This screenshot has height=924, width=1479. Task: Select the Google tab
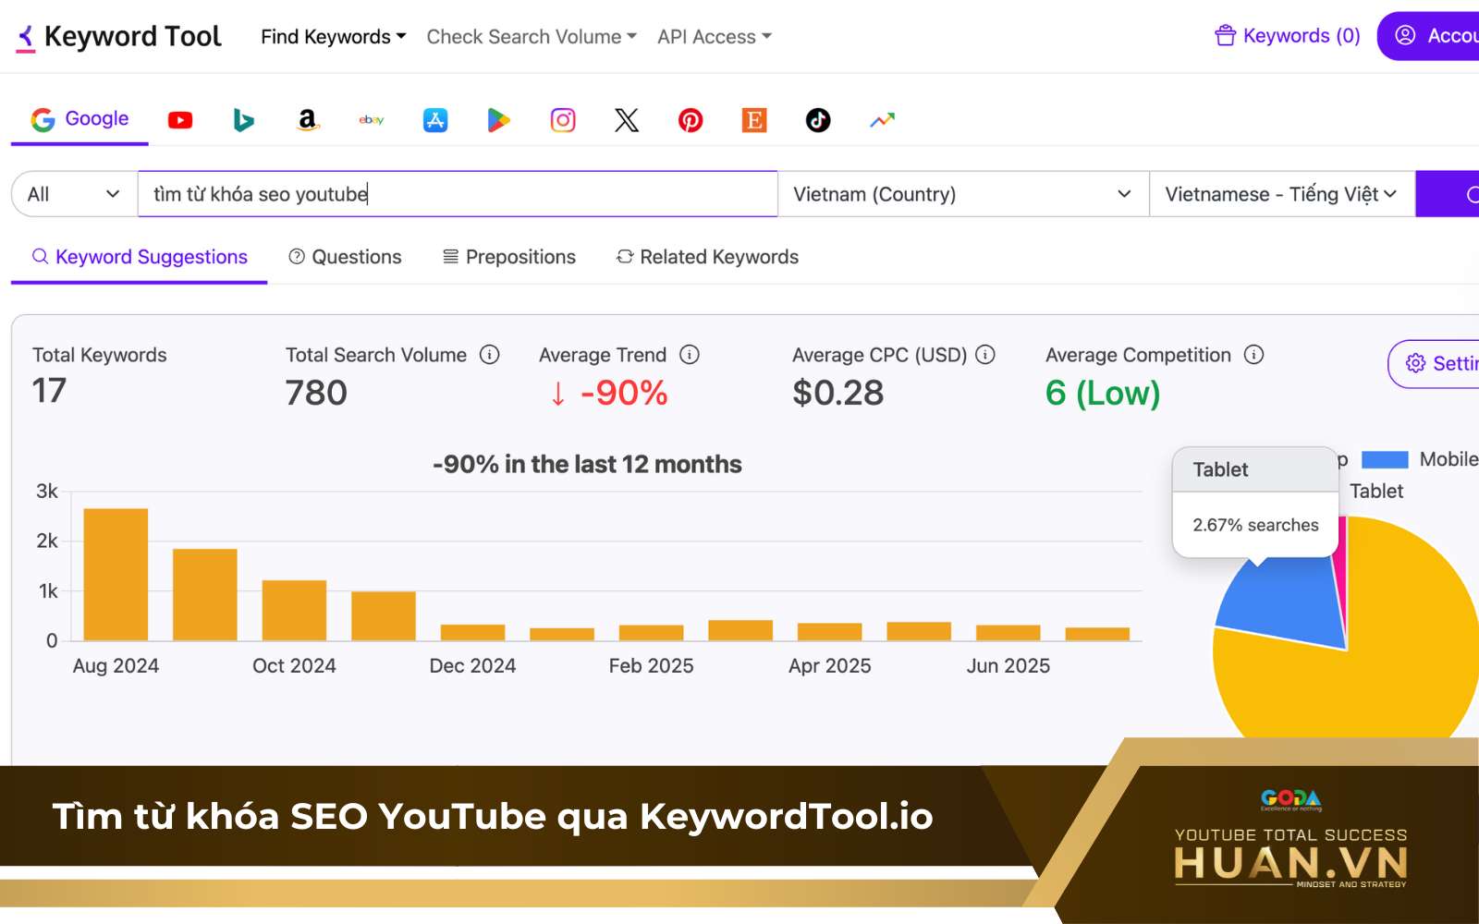(x=79, y=119)
